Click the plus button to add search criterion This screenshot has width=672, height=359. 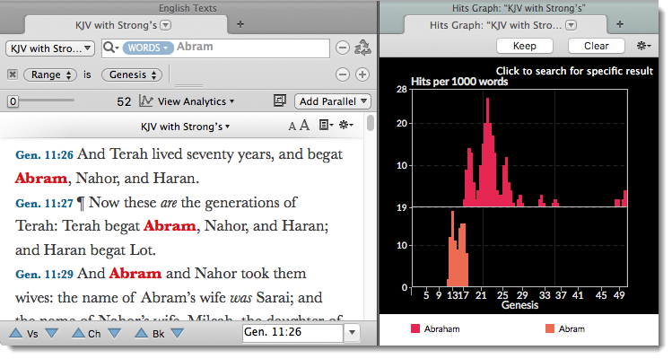(x=362, y=75)
